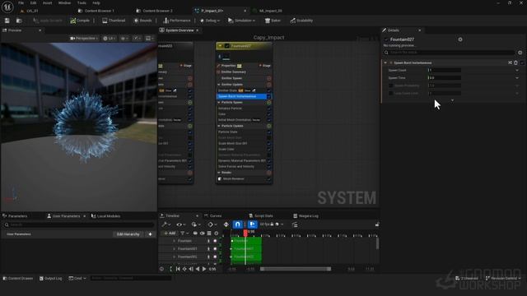Click the Spawn Count value field
This screenshot has width=527, height=296.
[444, 70]
